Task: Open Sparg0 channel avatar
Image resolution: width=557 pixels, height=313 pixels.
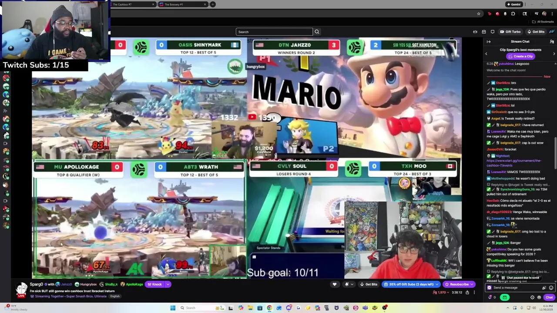Action: click(21, 289)
